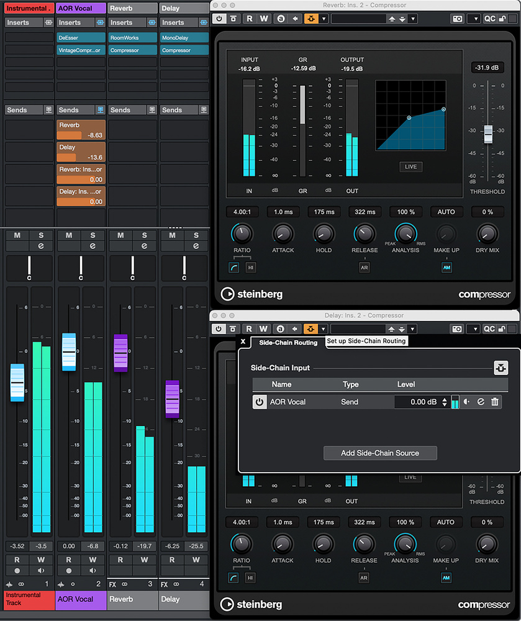Viewport: 521px width, 621px height.
Task: Toggle the AM button in Delay compressor
Action: (446, 578)
